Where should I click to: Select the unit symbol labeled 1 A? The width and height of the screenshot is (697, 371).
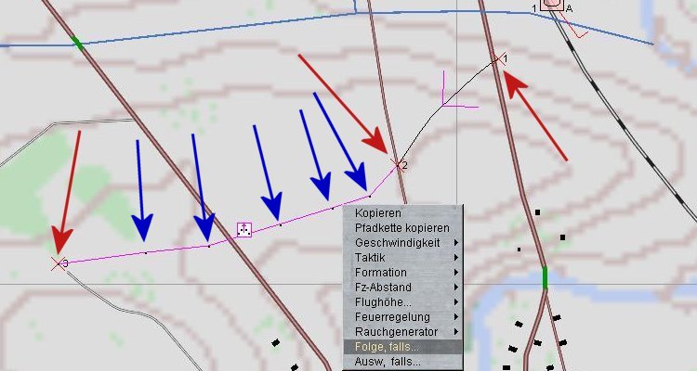551,4
